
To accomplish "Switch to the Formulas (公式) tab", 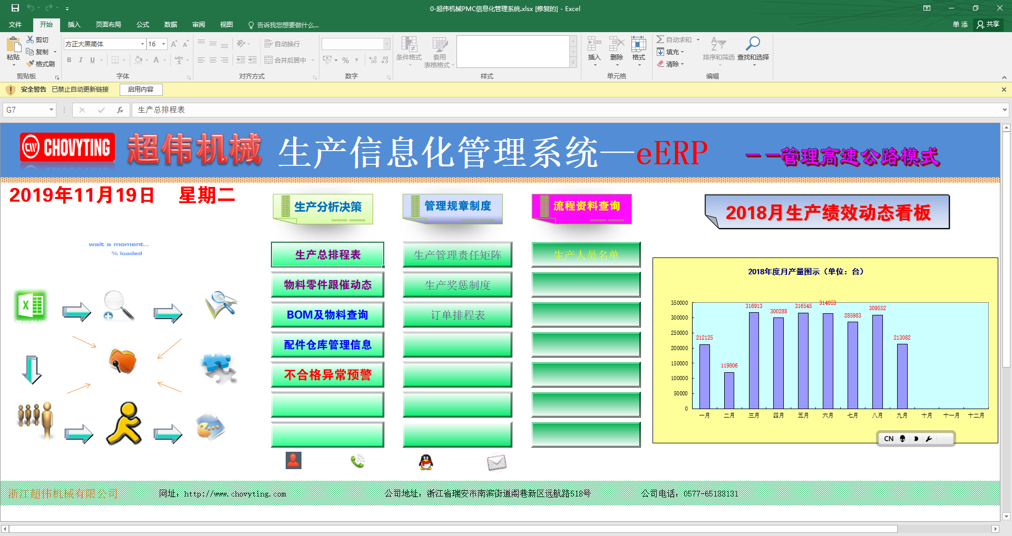I will (x=143, y=25).
